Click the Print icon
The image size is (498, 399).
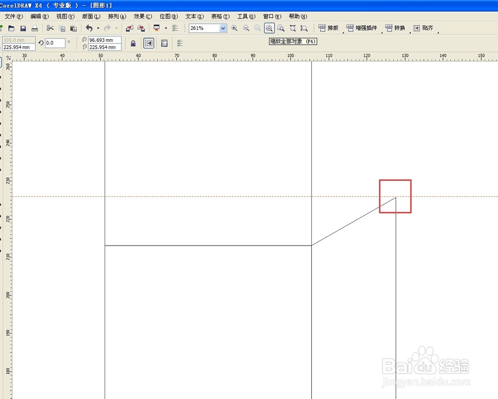pos(35,28)
